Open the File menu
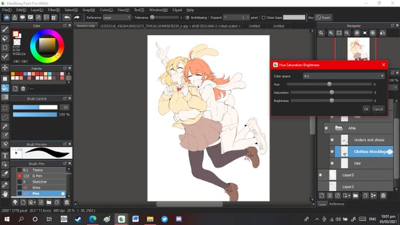Viewport: 400px width, 225px height. tap(7, 10)
